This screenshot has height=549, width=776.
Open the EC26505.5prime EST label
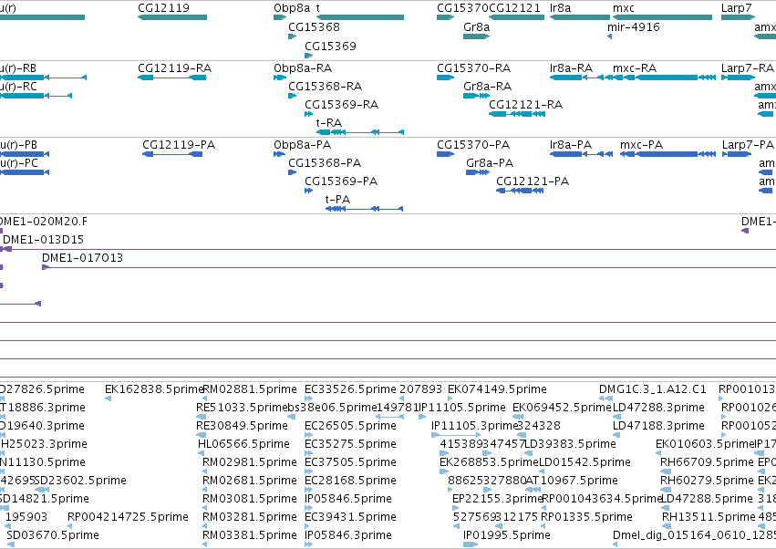(350, 425)
